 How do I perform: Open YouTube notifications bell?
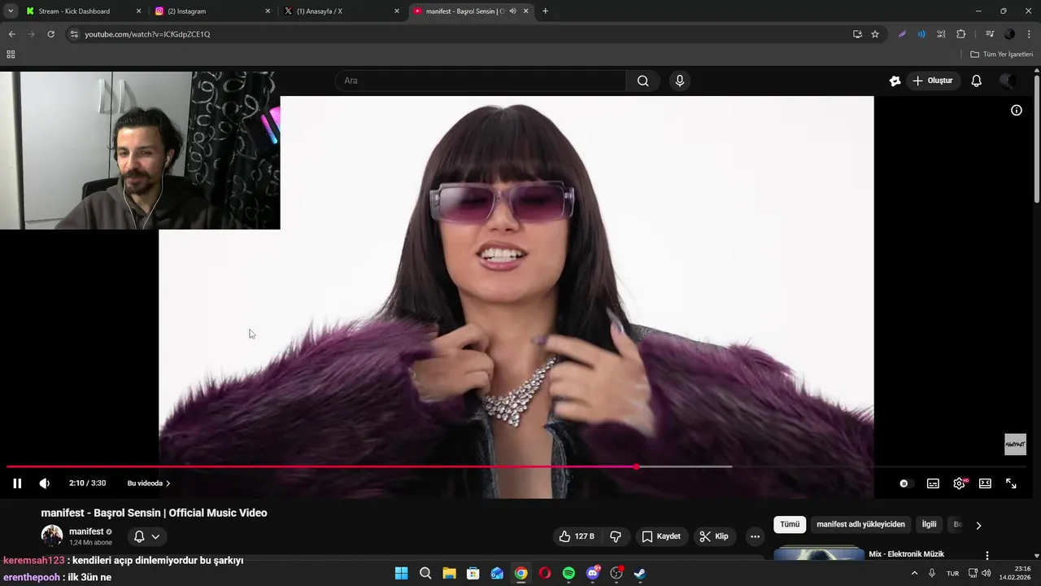(x=977, y=81)
